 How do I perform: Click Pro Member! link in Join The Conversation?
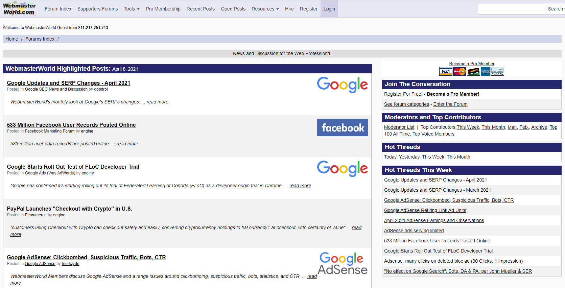[x=465, y=94]
